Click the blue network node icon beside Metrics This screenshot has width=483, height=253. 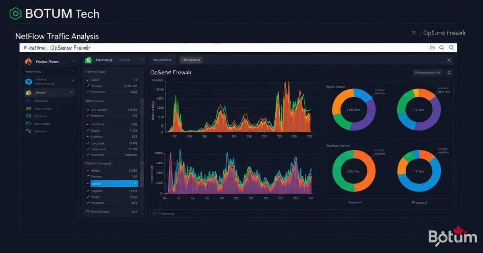coord(29,81)
